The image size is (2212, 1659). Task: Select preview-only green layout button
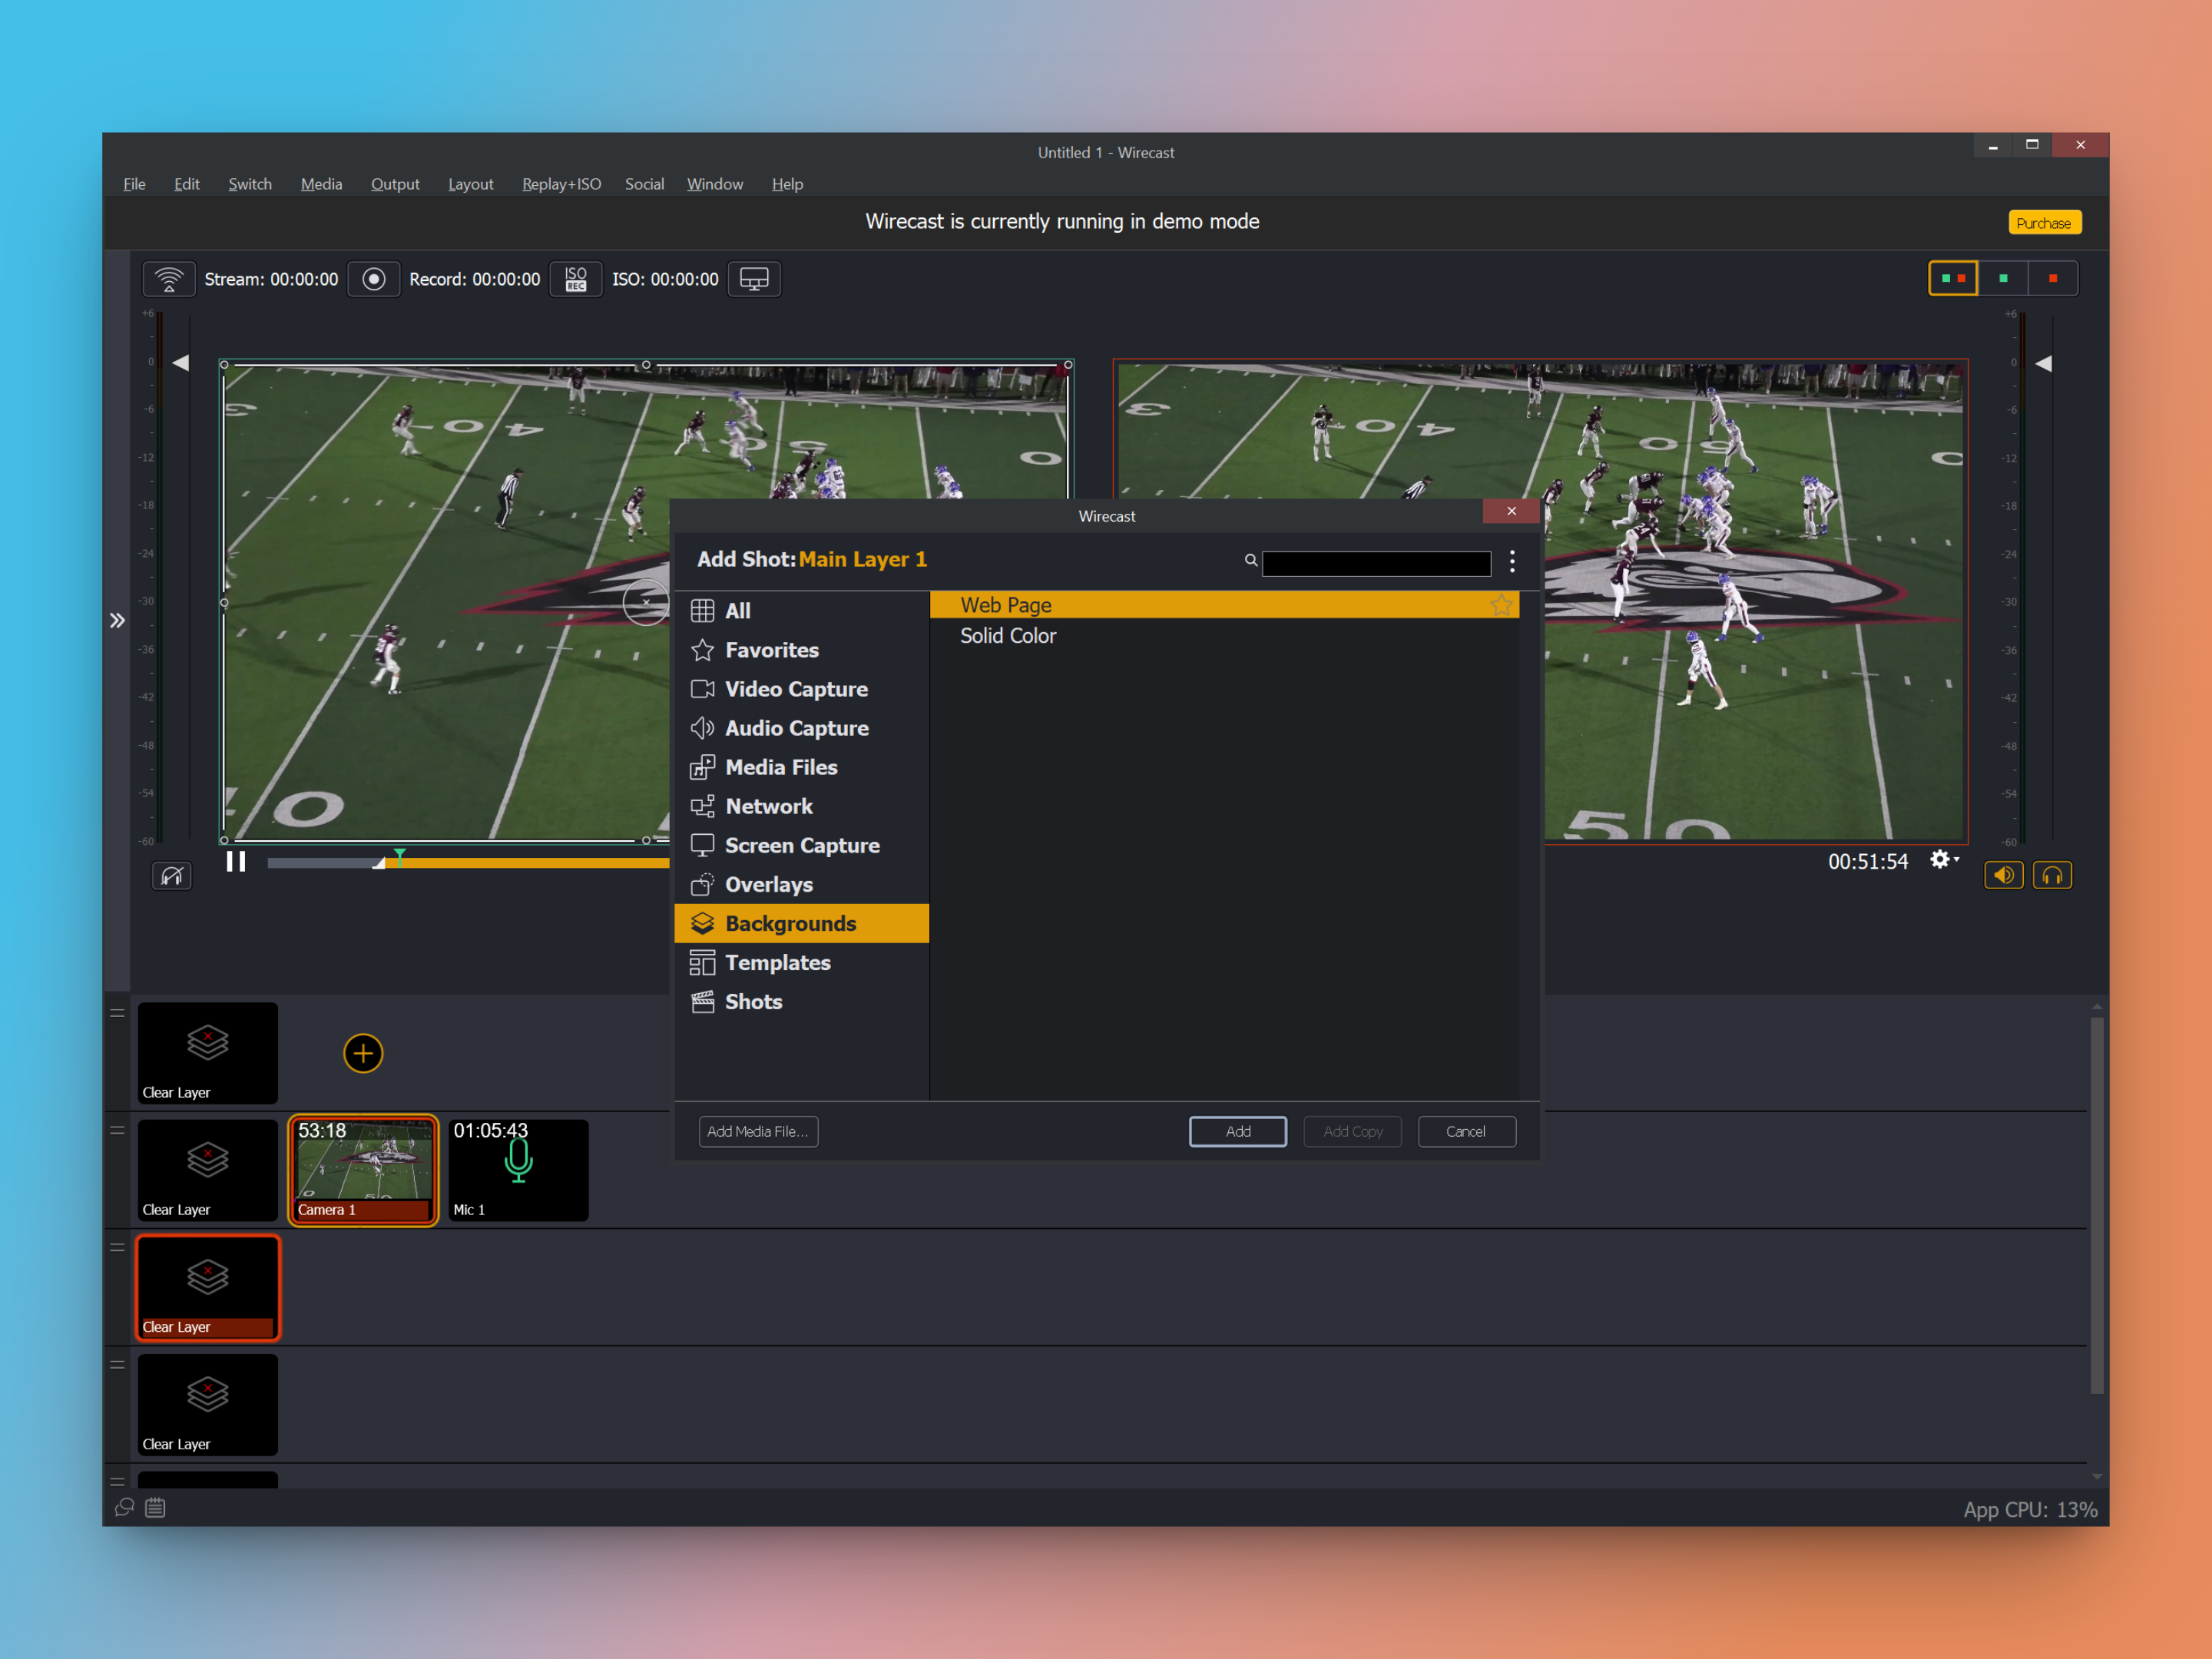coord(2003,278)
